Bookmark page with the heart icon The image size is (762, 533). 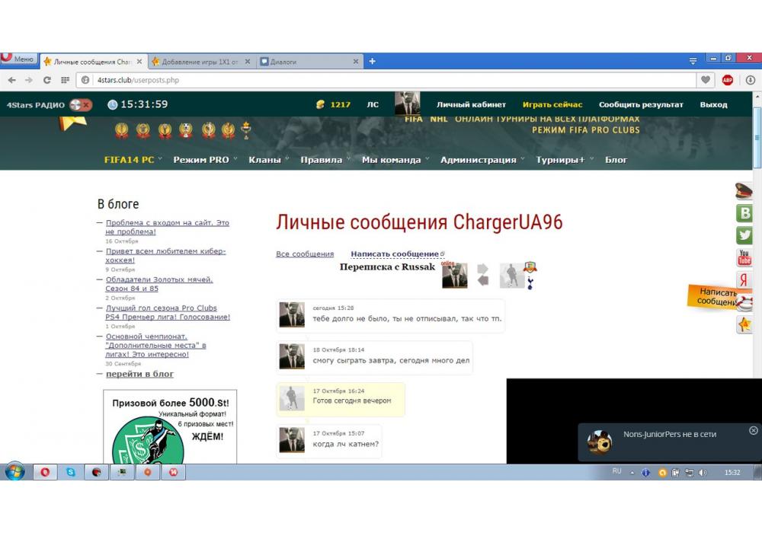[706, 80]
